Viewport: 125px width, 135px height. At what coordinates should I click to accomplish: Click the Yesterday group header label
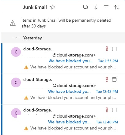(x=32, y=38)
